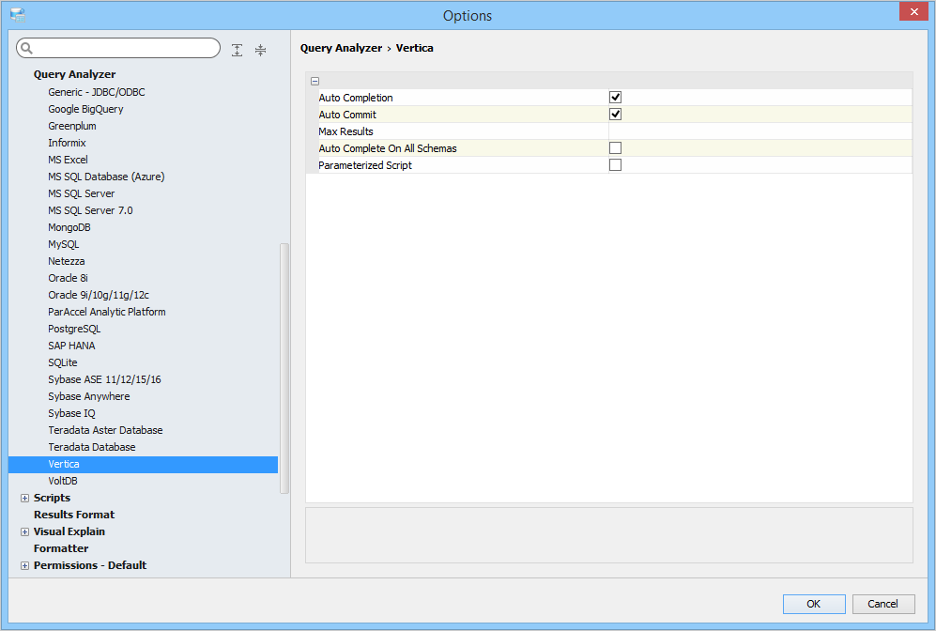
Task: Click Vertica in the breadcrumb header
Action: (414, 48)
